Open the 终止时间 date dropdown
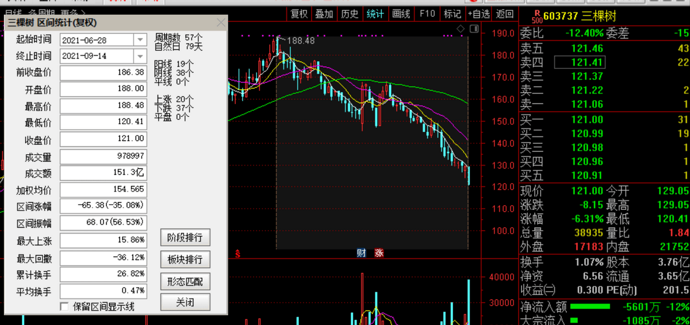This screenshot has width=690, height=325. [x=140, y=56]
